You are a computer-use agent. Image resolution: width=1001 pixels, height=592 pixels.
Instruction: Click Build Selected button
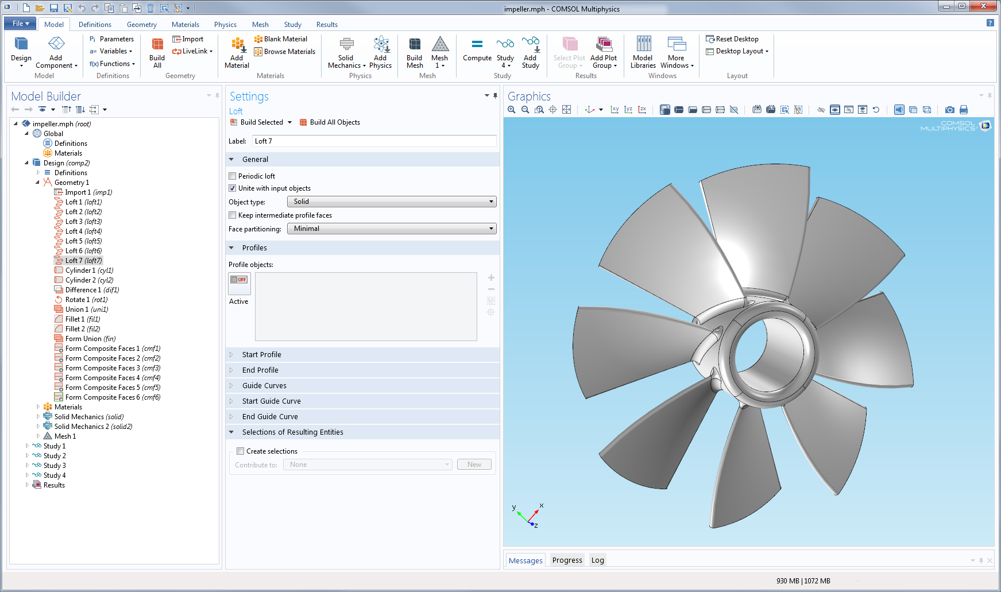[x=257, y=122]
